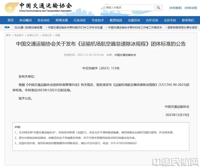The width and height of the screenshot is (200, 167).
Task: Open ticker news 青科委2023年工作年会
Action: tap(75, 27)
